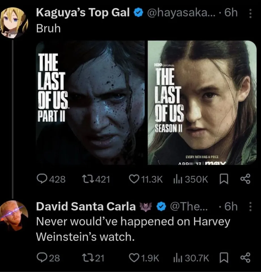Click David Santa Carla display name
261x272 pixels.
86,207
